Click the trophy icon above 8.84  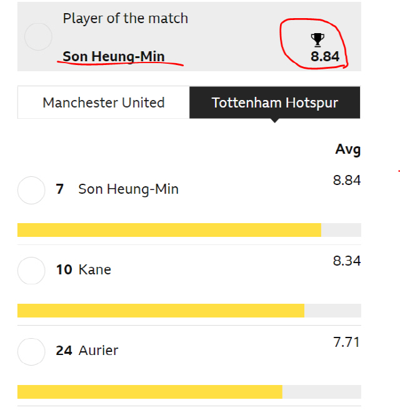click(317, 40)
